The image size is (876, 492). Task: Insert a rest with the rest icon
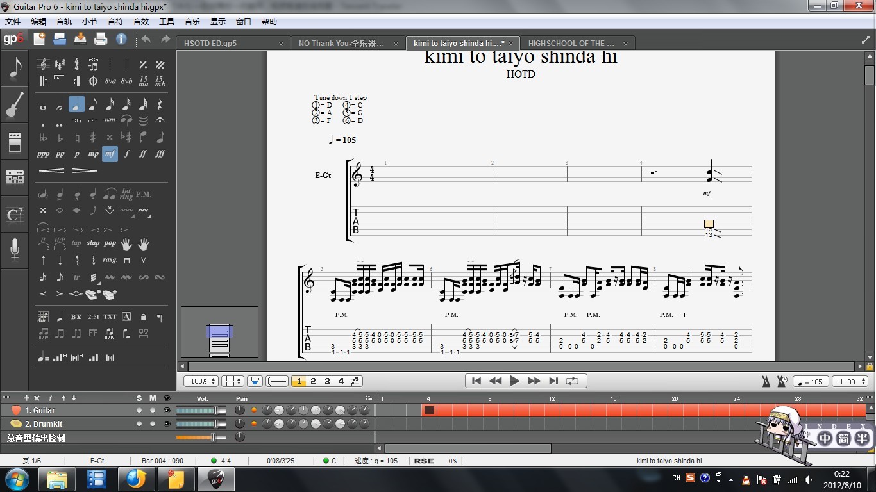click(x=160, y=104)
